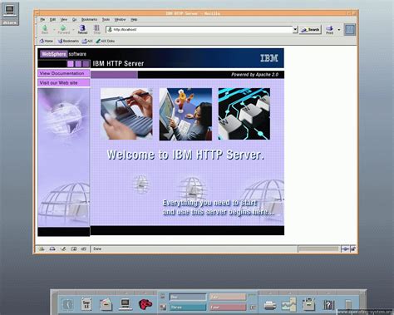Click the Trash can icon in CDE panel

(x=348, y=305)
